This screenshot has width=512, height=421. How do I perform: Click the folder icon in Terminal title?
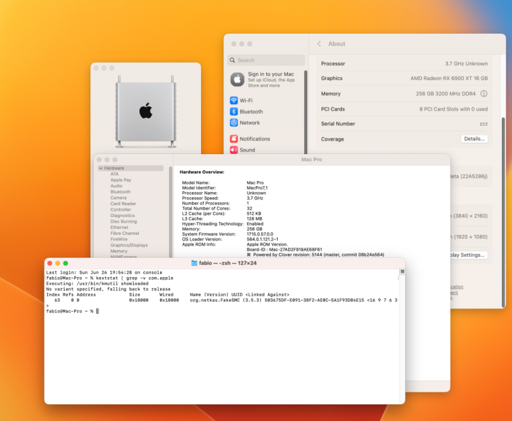click(x=194, y=263)
